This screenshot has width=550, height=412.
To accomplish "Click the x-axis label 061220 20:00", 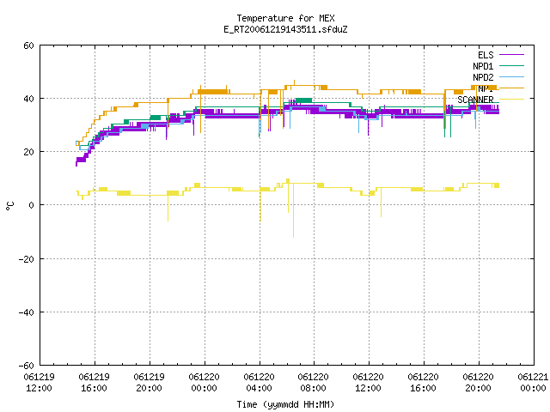I will (x=479, y=383).
